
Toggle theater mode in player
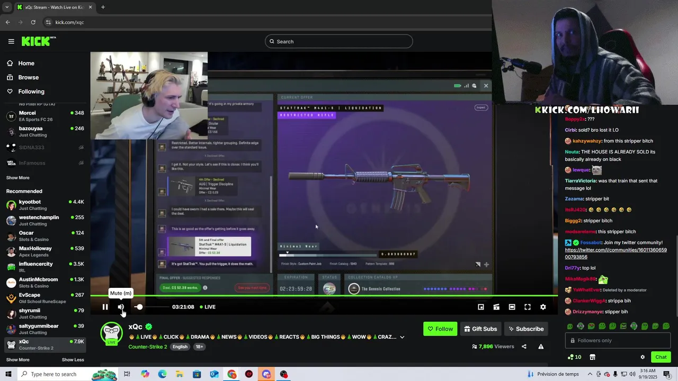click(512, 307)
